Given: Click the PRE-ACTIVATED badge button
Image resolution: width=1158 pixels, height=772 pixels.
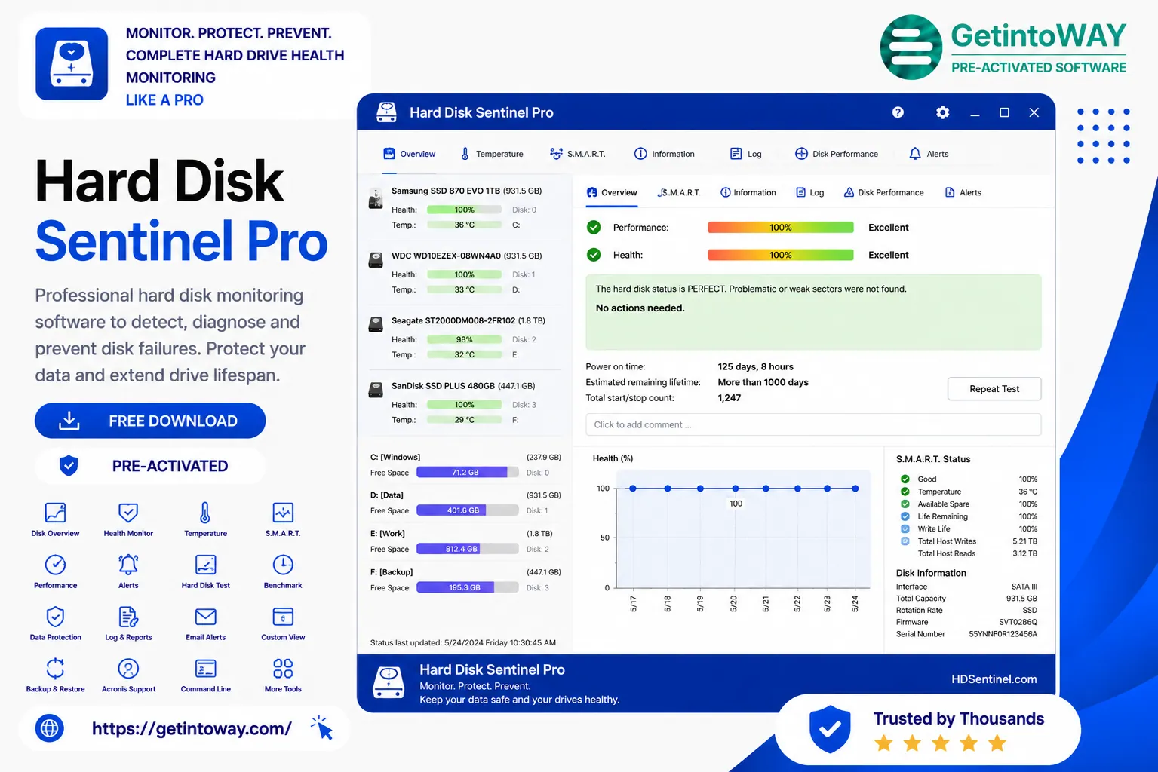Looking at the screenshot, I should click(150, 466).
